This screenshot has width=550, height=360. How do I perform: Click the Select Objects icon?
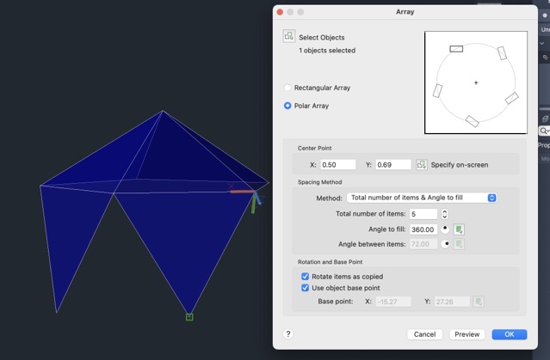point(289,36)
